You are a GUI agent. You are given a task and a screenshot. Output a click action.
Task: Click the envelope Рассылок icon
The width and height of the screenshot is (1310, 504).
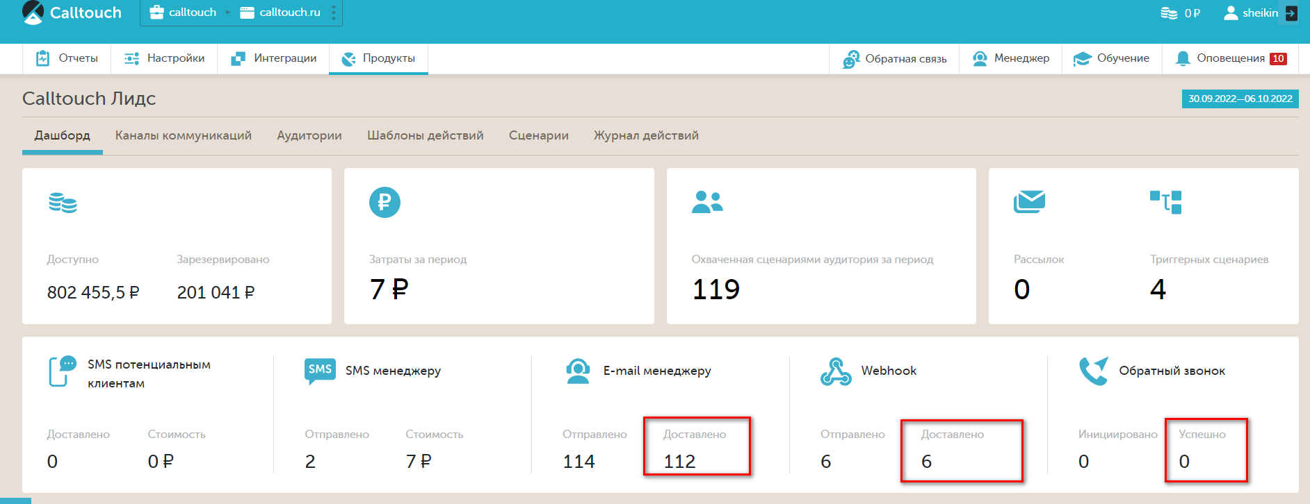pyautogui.click(x=1029, y=202)
